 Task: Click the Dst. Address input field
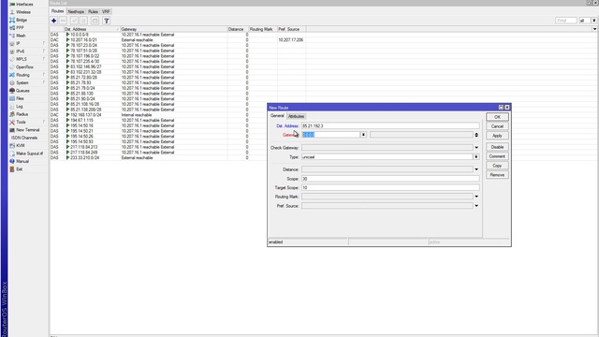(x=390, y=125)
